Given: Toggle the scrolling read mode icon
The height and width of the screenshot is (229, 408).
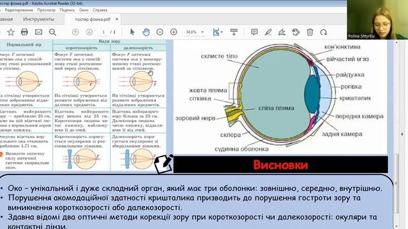Looking at the screenshot, I should click(234, 32).
